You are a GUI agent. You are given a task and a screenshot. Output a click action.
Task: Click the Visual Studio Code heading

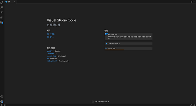(61, 20)
